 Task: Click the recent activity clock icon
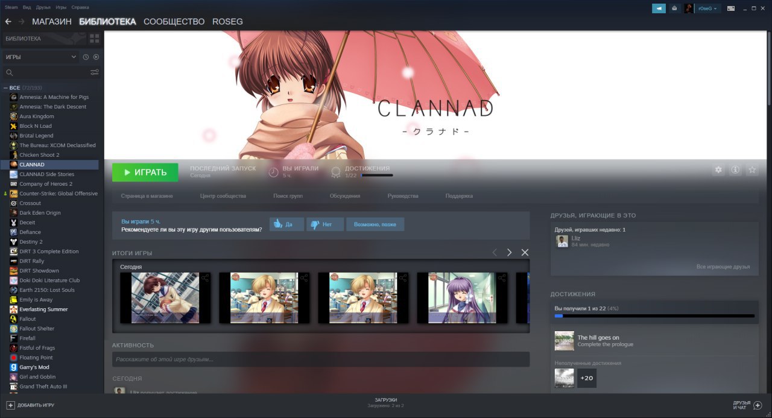click(86, 57)
